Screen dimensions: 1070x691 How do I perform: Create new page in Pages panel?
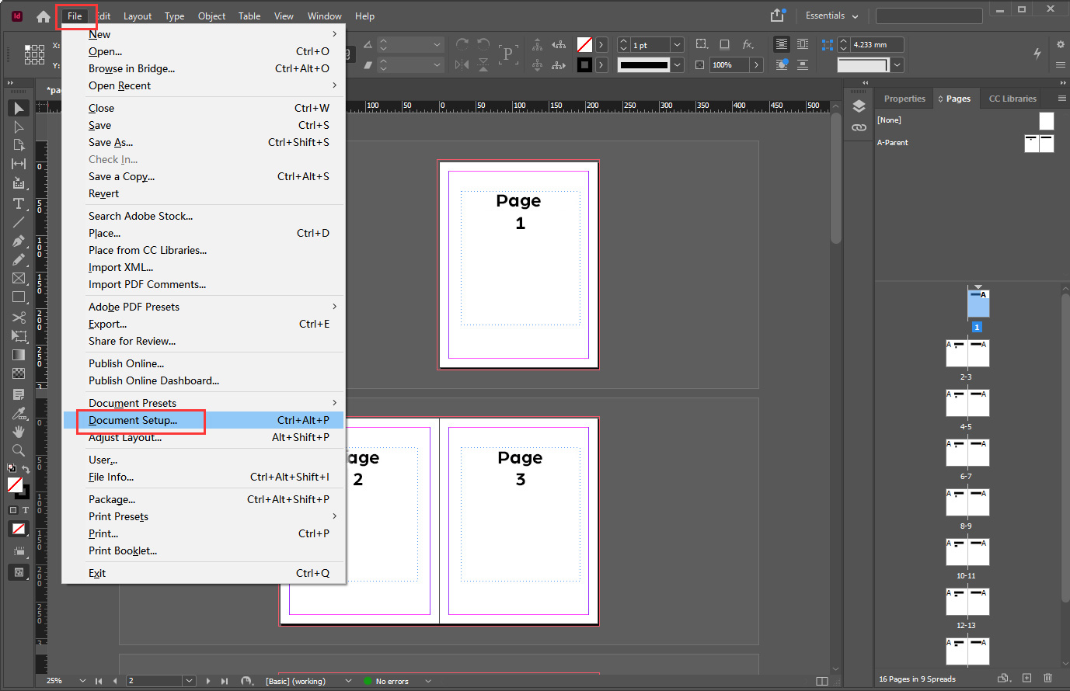1026,679
